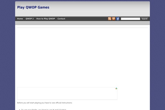Click text 'Before you will start playing'
165x110 pixels.
click(29, 103)
